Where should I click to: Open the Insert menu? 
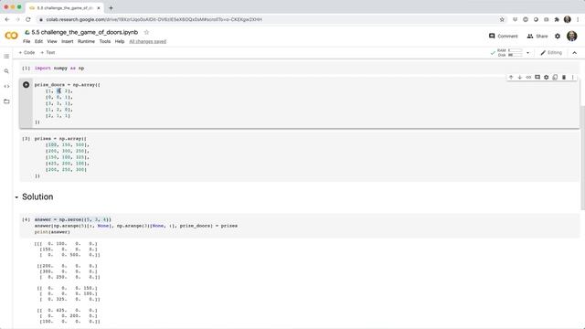[x=67, y=41]
